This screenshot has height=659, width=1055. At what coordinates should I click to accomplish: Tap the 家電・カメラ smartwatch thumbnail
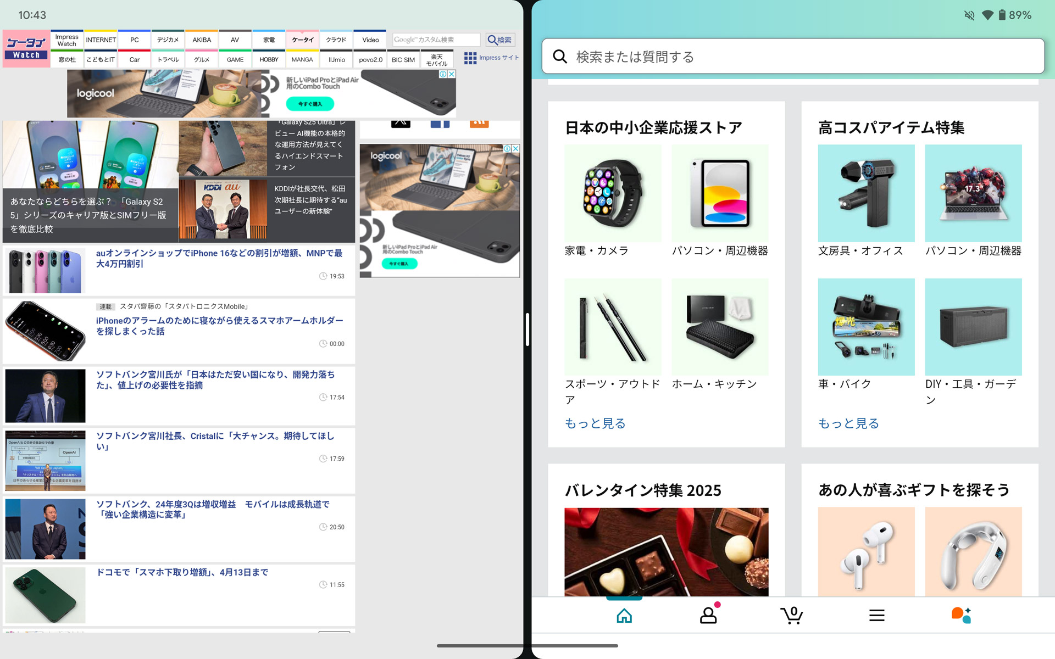(613, 193)
